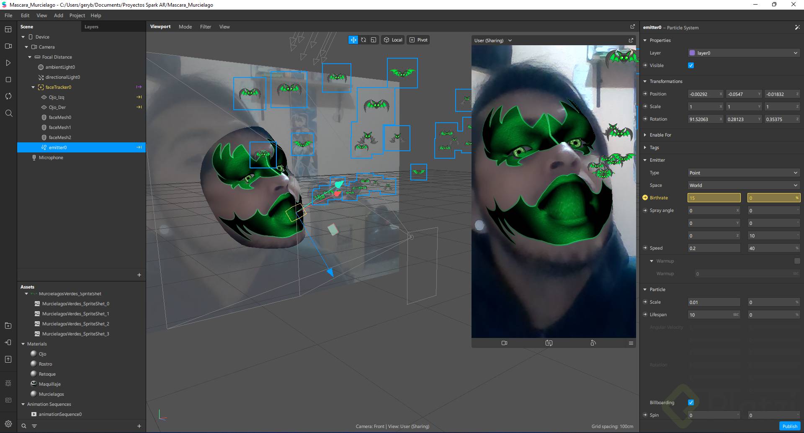
Task: Click the add library folder icon in sidebar
Action: (x=8, y=326)
